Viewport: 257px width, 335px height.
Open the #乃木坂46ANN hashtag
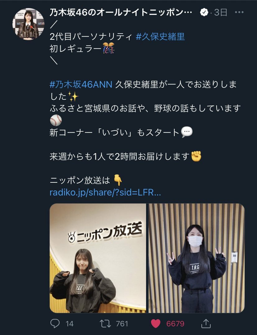click(81, 85)
